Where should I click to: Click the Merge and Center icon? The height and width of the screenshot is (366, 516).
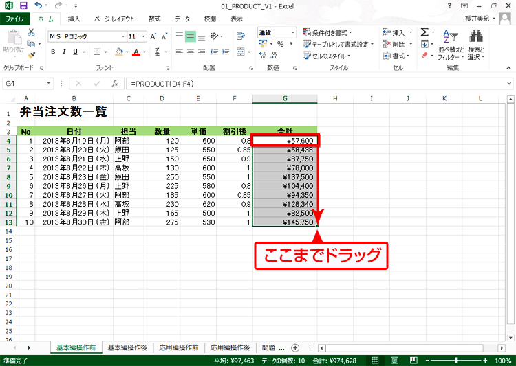(241, 52)
